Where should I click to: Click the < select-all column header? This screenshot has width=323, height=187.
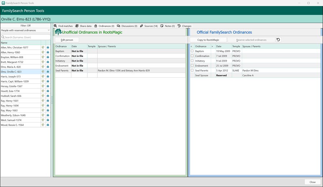191,47
